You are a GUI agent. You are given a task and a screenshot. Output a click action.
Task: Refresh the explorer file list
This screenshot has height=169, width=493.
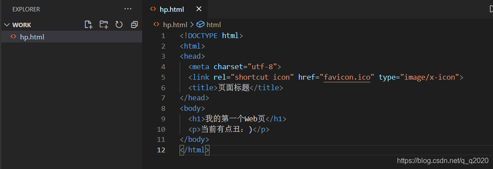tap(119, 25)
